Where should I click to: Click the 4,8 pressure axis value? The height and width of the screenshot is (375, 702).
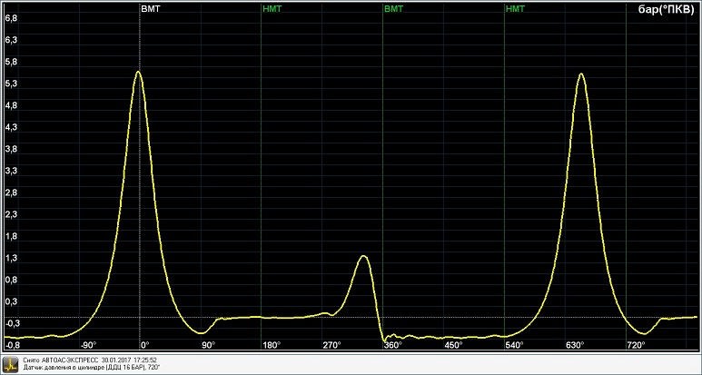tap(11, 105)
